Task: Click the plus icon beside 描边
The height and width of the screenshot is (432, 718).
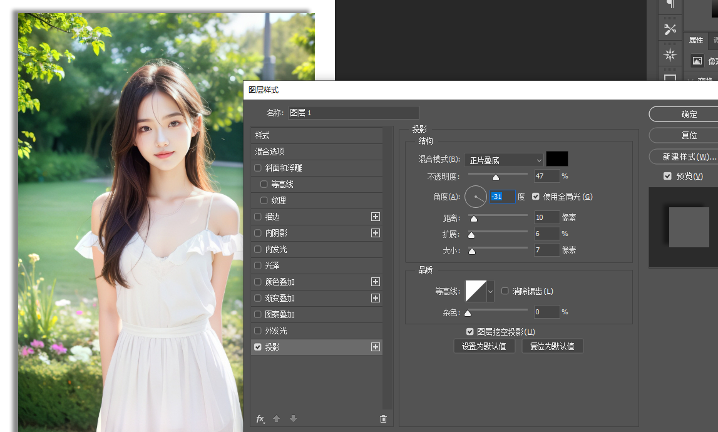Action: (x=376, y=217)
